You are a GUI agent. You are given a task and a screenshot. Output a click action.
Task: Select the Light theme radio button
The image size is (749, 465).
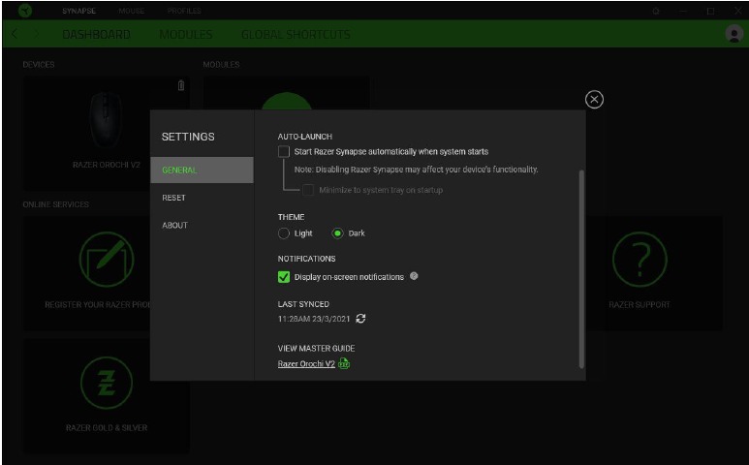284,233
